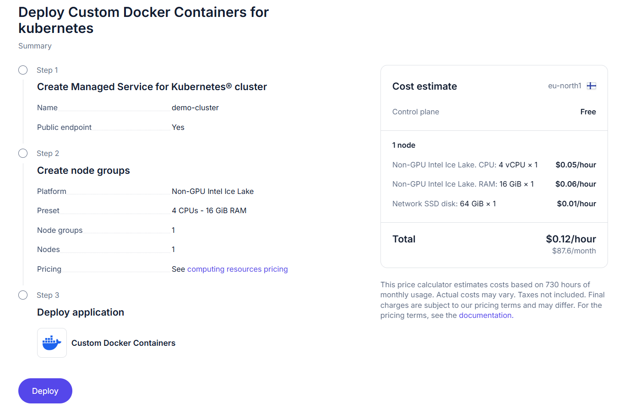
Task: Click the Deploy application heading
Action: click(81, 312)
